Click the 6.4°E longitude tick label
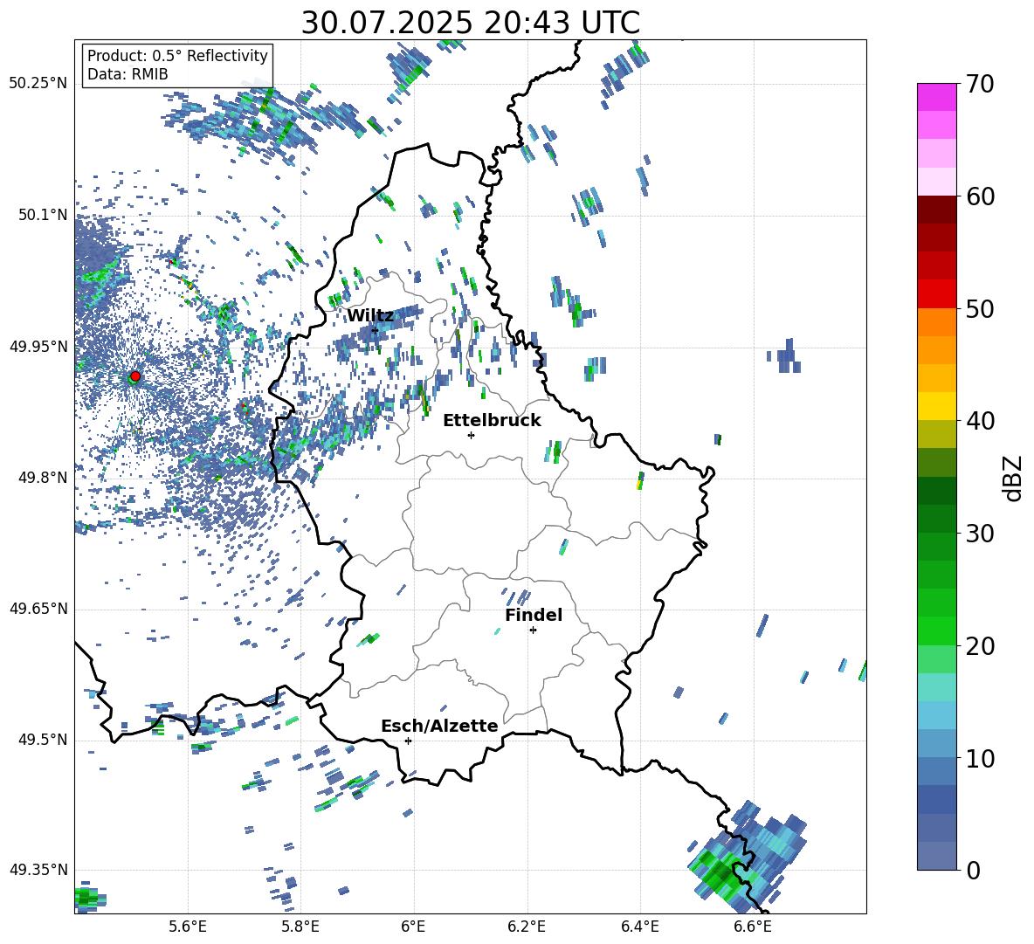The height and width of the screenshot is (944, 1034). click(639, 927)
